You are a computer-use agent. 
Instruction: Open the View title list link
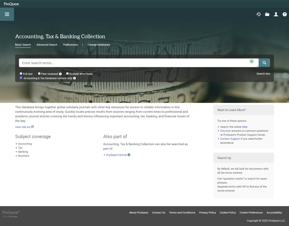point(23,127)
